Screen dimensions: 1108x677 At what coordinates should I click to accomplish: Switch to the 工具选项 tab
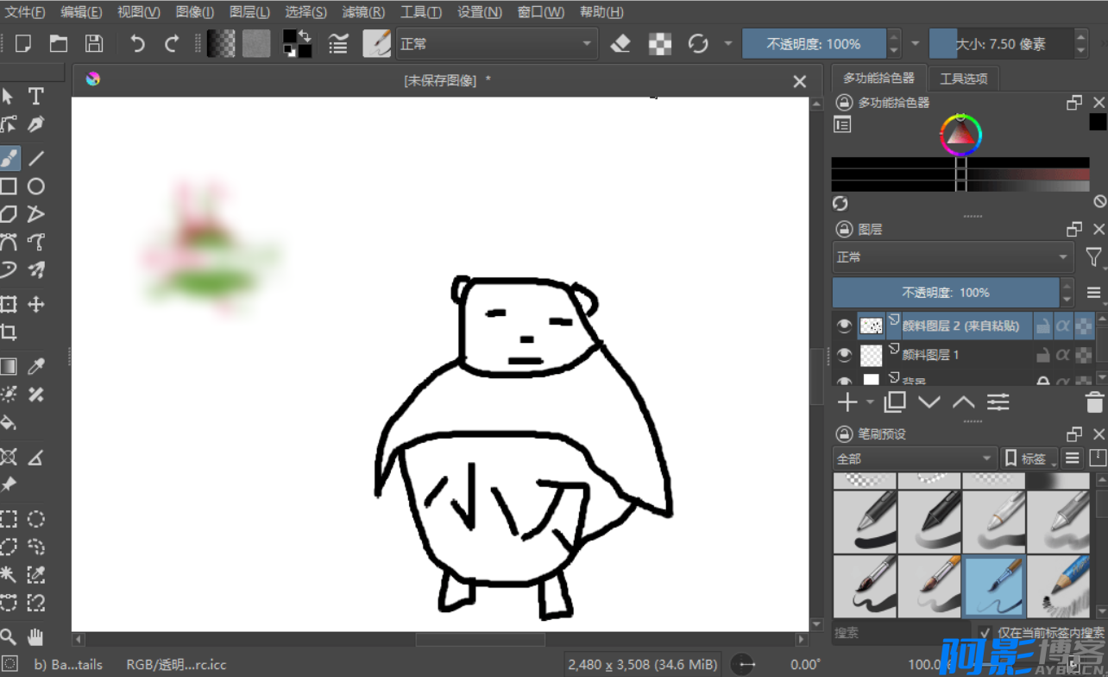963,79
